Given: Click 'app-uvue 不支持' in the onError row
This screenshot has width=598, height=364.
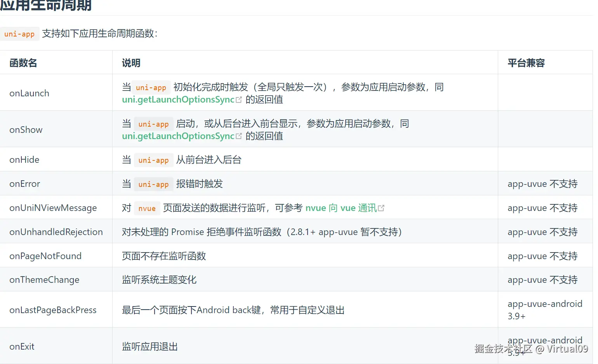Looking at the screenshot, I should (x=542, y=184).
